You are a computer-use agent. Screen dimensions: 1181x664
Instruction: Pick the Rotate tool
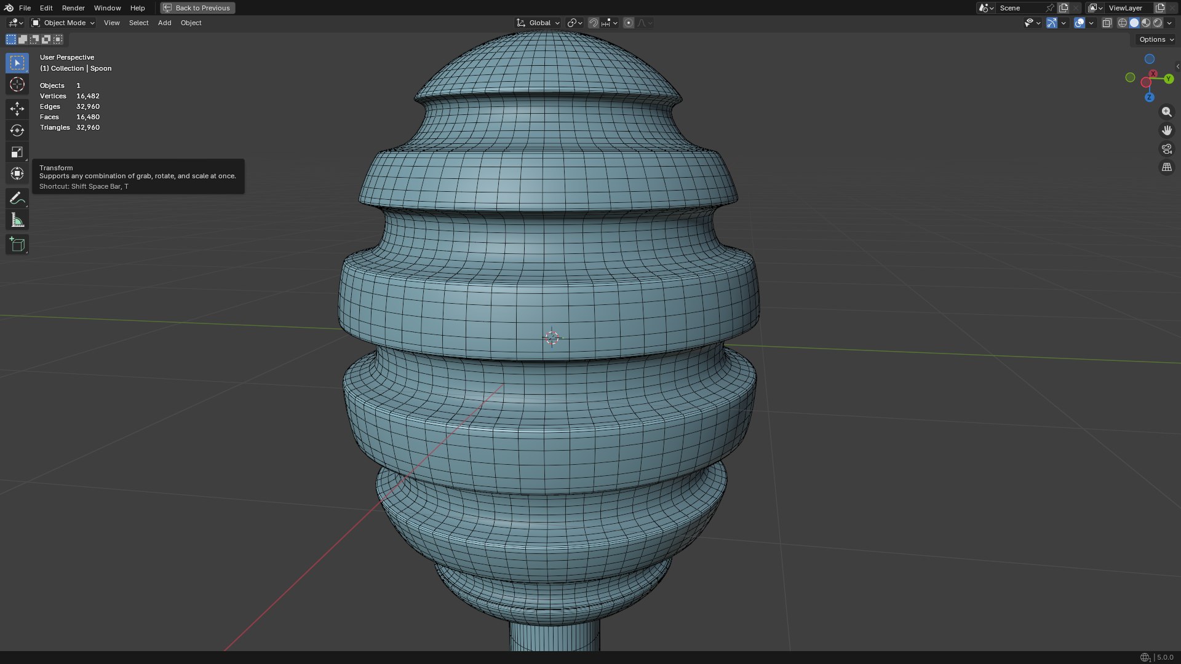click(17, 130)
